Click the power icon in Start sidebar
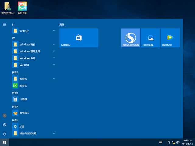This screenshot has height=146, width=195. click(5, 134)
